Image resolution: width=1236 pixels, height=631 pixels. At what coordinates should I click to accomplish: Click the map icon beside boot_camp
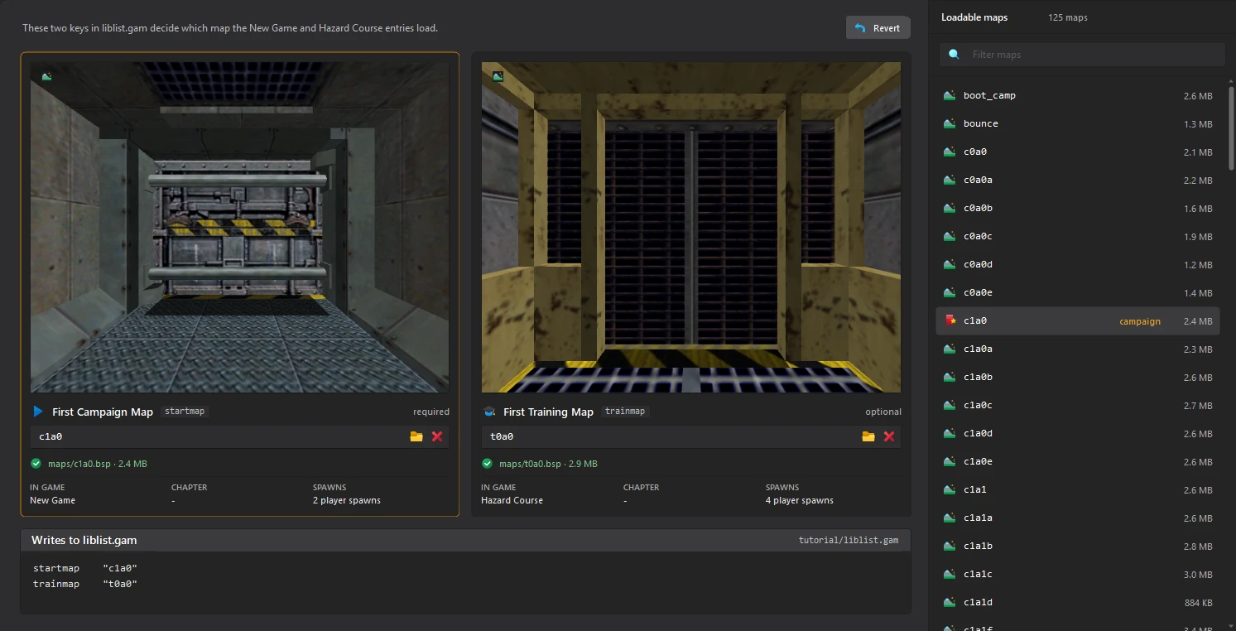(950, 95)
